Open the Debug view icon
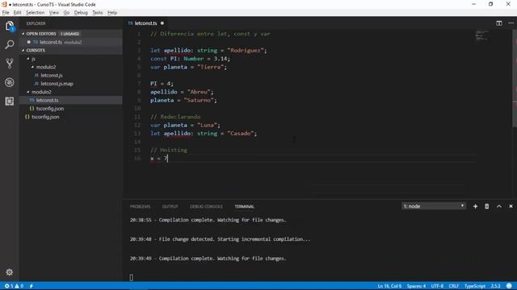517x290 pixels. point(10,82)
